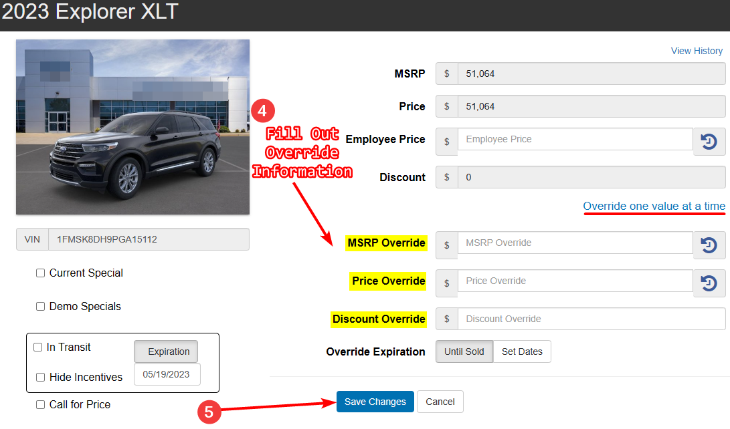Focus the Employee Price input field
The width and height of the screenshot is (730, 429).
click(575, 139)
